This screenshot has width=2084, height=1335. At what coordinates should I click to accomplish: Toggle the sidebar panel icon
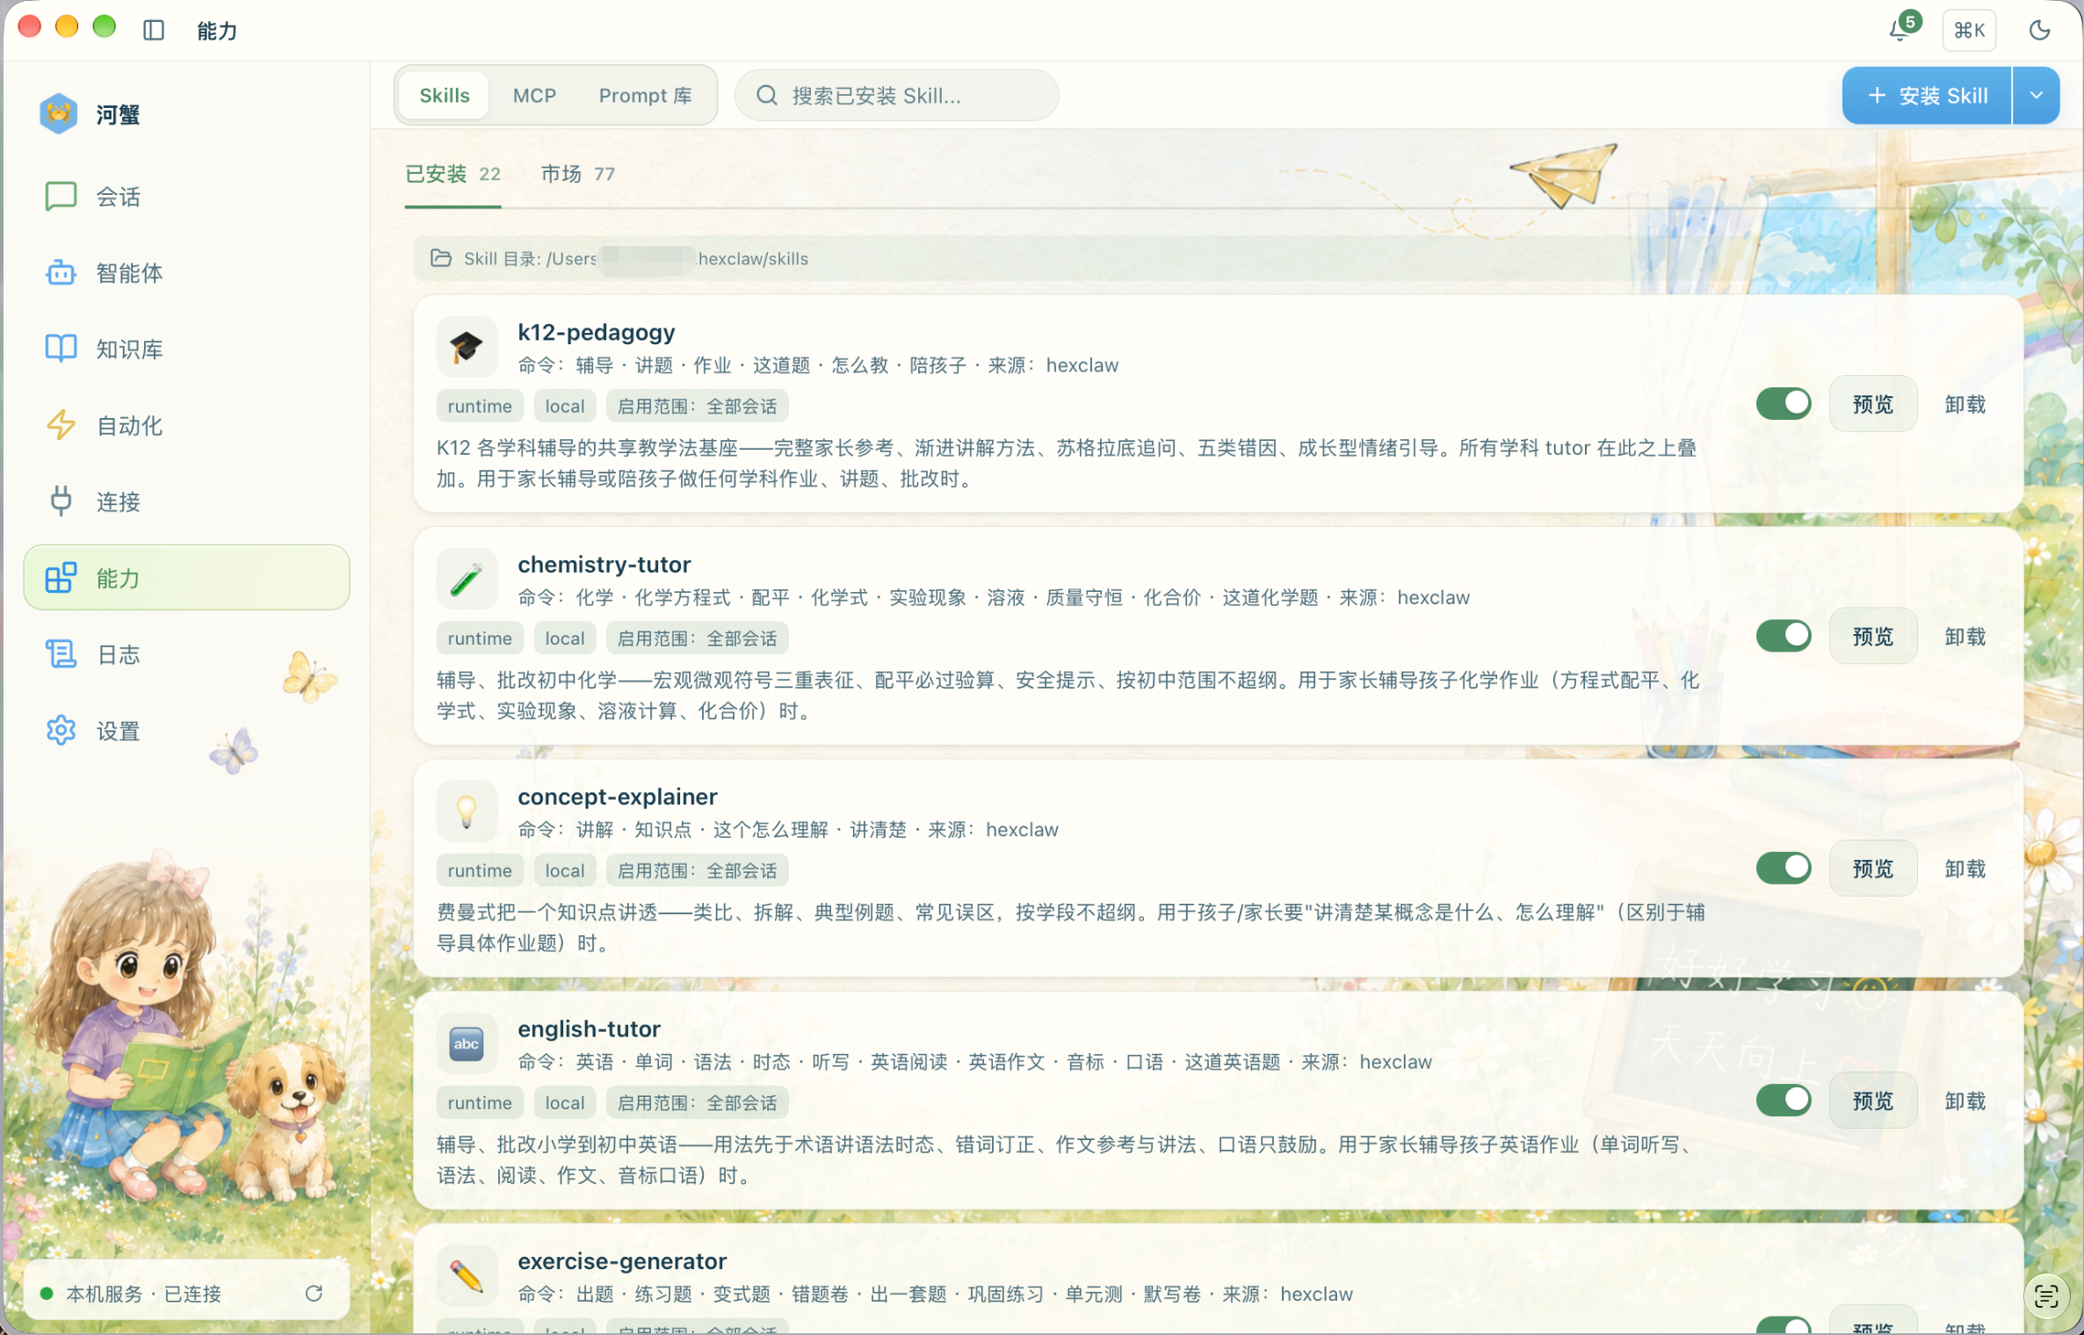[154, 30]
